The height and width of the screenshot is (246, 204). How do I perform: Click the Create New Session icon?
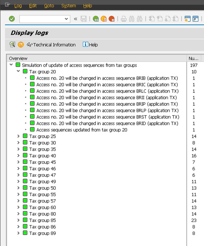pos(188,19)
